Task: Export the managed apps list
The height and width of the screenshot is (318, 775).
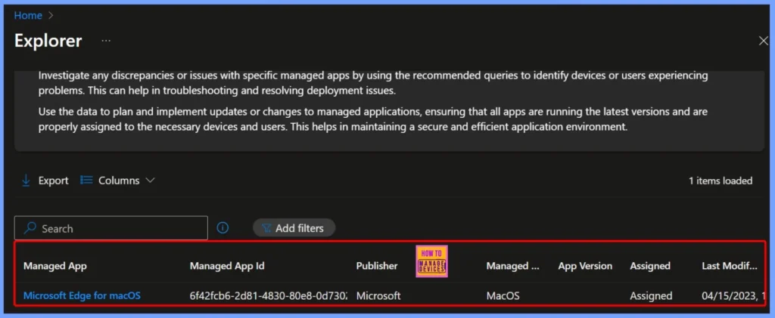Action: (x=45, y=181)
